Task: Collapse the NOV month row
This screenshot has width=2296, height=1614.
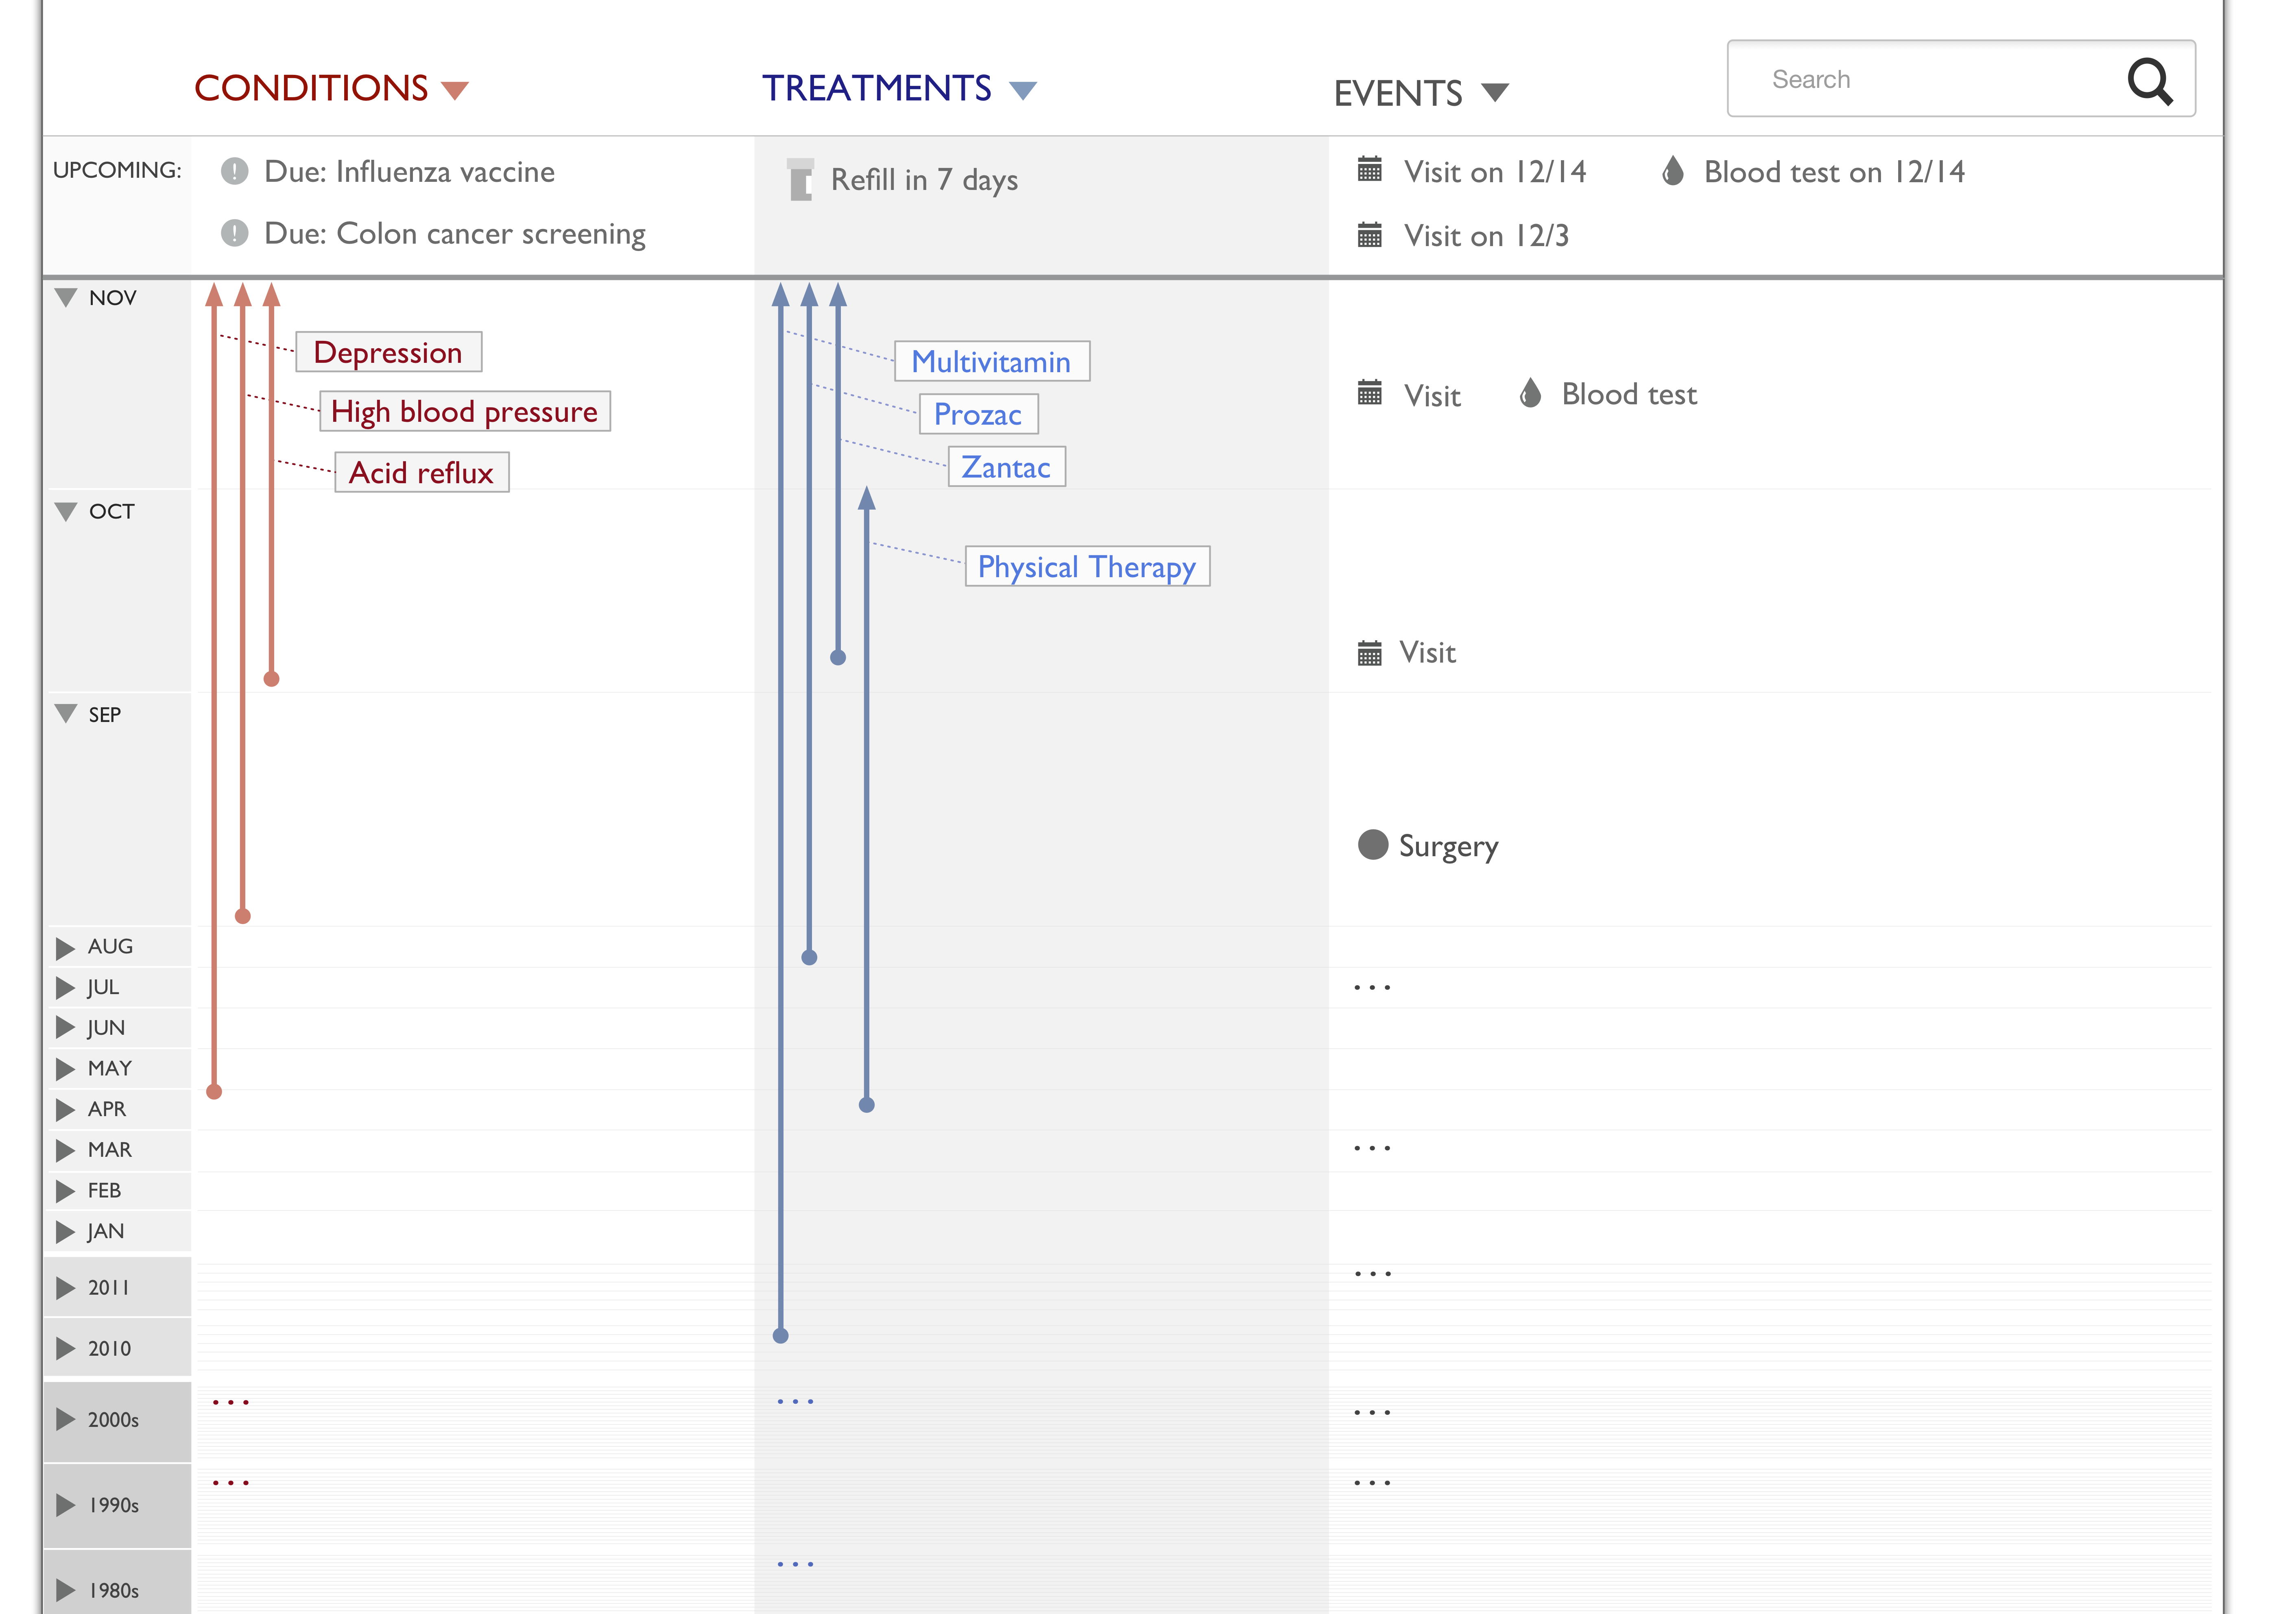Action: (66, 297)
